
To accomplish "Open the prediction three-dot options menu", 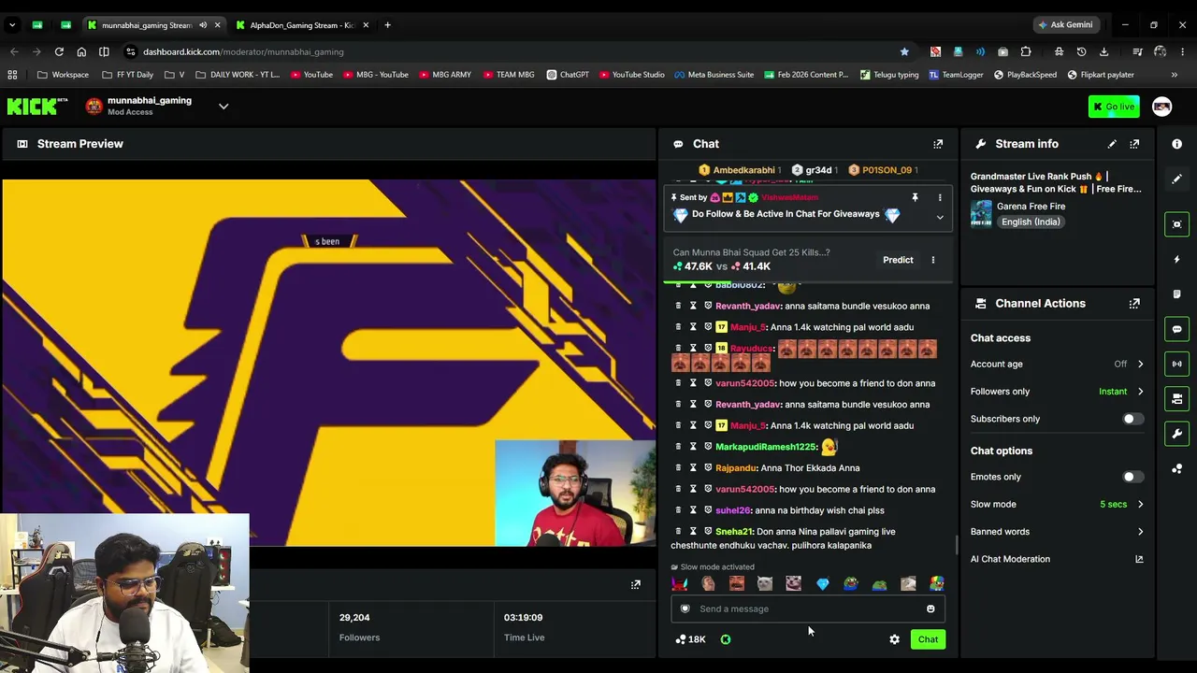I will point(932,260).
